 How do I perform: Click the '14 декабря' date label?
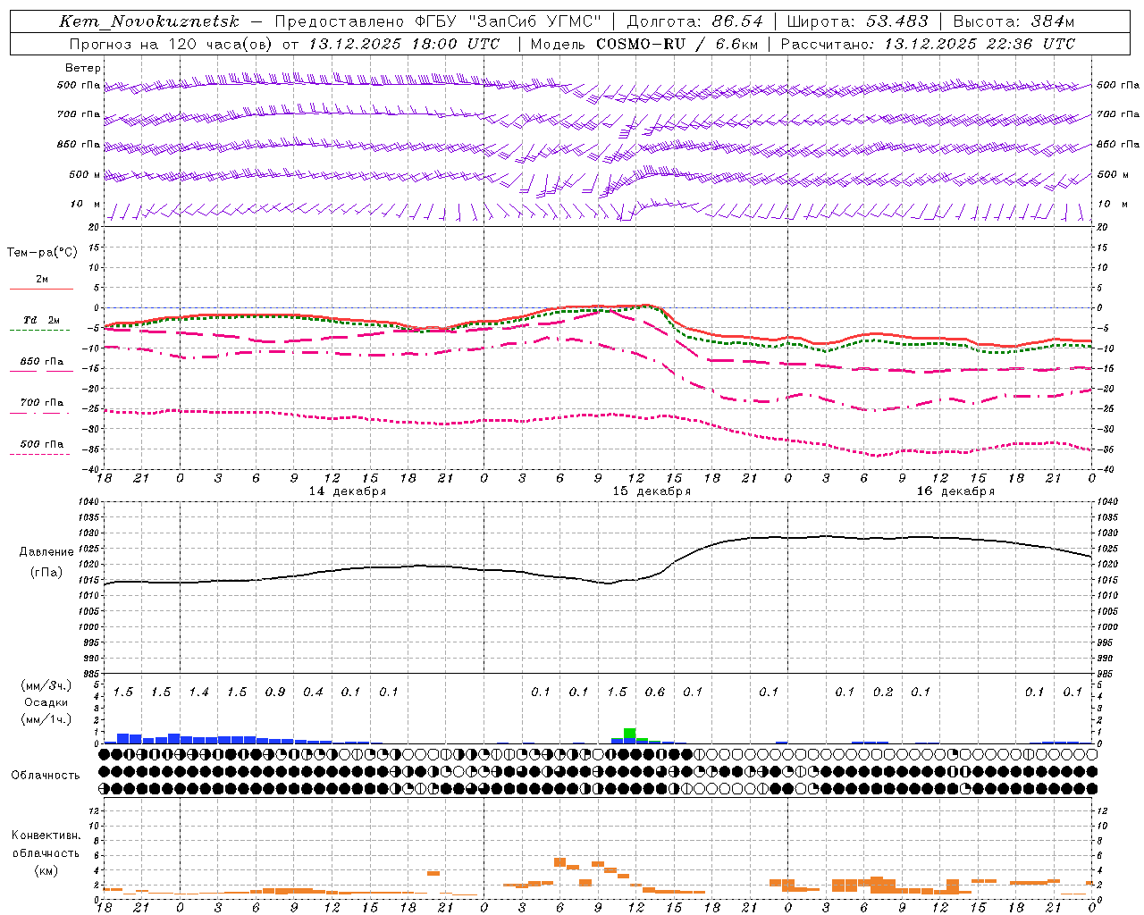(x=348, y=491)
